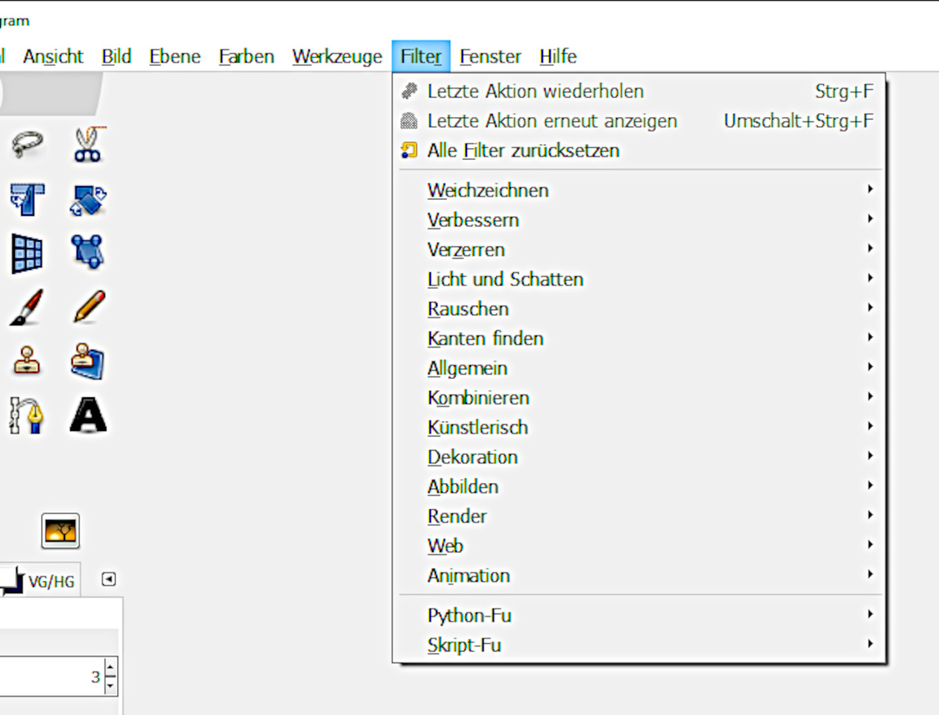Image resolution: width=939 pixels, height=715 pixels.
Task: Select the Free Select lasso tool
Action: tap(27, 146)
